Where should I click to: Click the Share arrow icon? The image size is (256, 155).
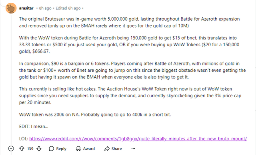click(x=107, y=149)
